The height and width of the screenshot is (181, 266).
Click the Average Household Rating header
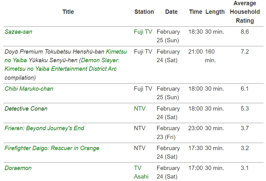click(245, 12)
